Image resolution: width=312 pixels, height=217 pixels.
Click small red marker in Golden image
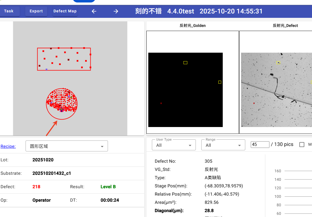(x=161, y=103)
